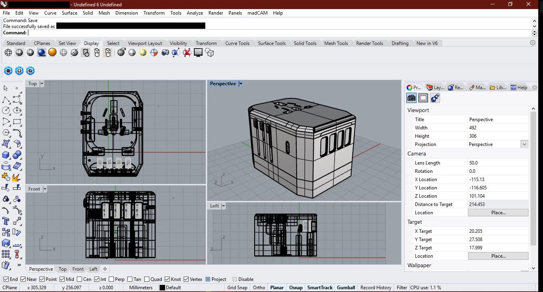
Task: Open the Perspective viewport title dropdown arrow
Action: point(241,84)
